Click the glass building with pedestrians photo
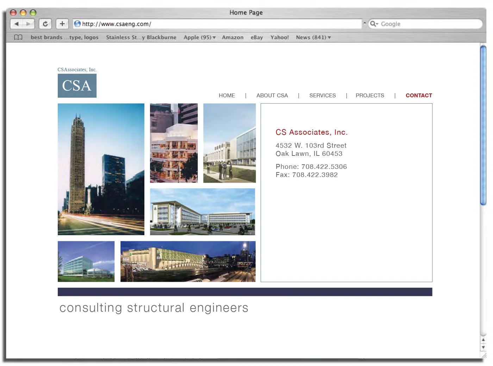Image resolution: width=493 pixels, height=366 pixels. (230, 143)
